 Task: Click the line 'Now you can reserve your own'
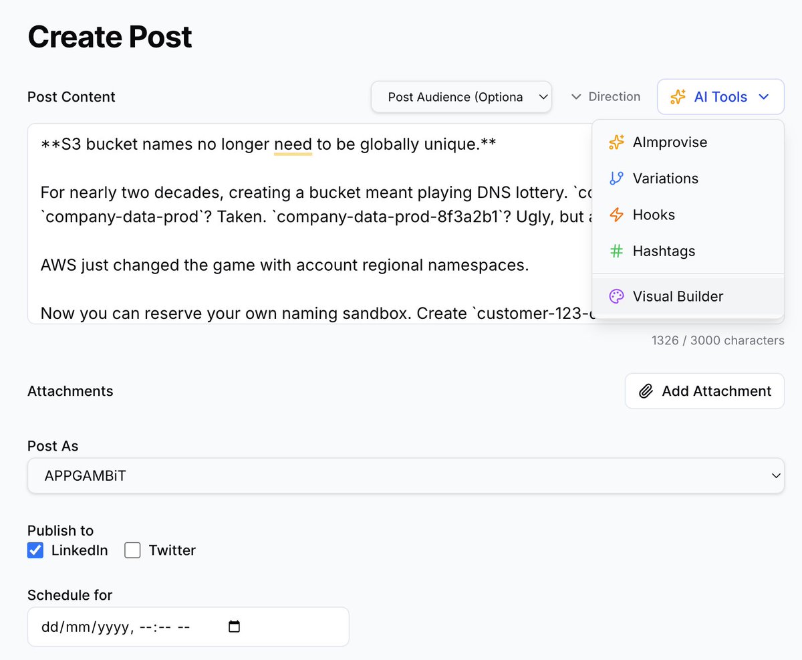pos(316,314)
